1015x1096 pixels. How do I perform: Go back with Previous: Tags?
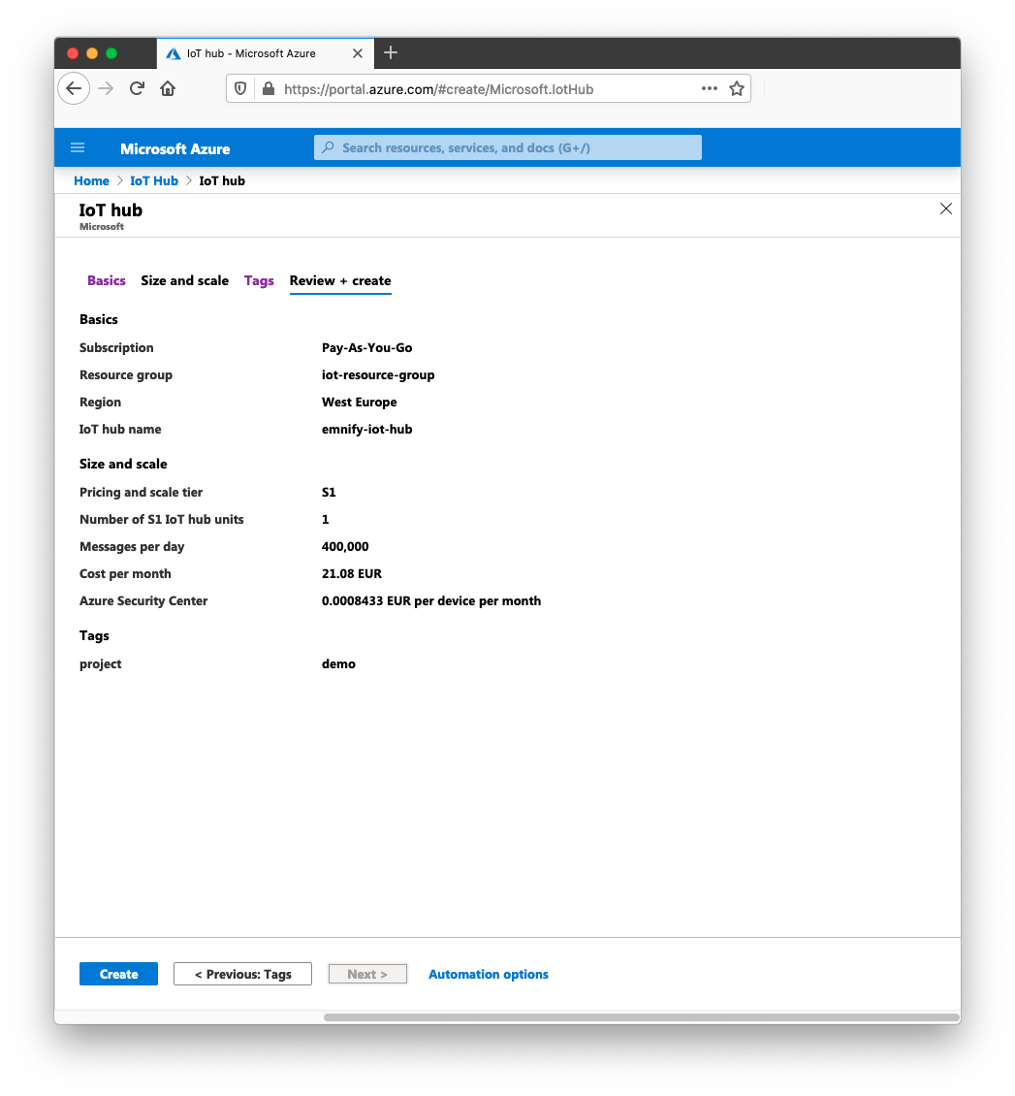(x=241, y=974)
